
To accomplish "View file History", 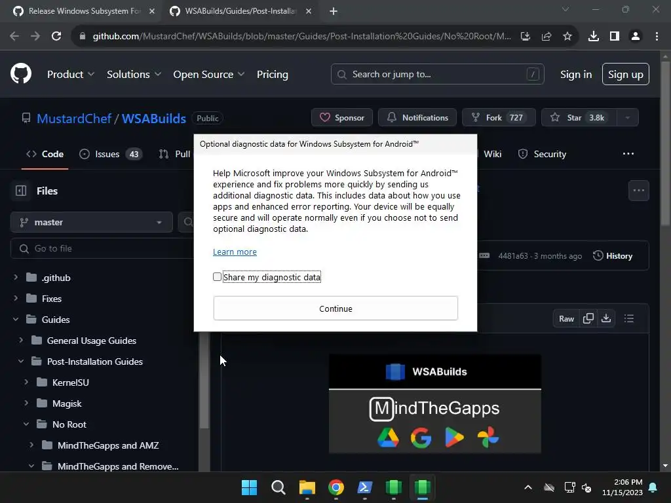I will point(613,256).
